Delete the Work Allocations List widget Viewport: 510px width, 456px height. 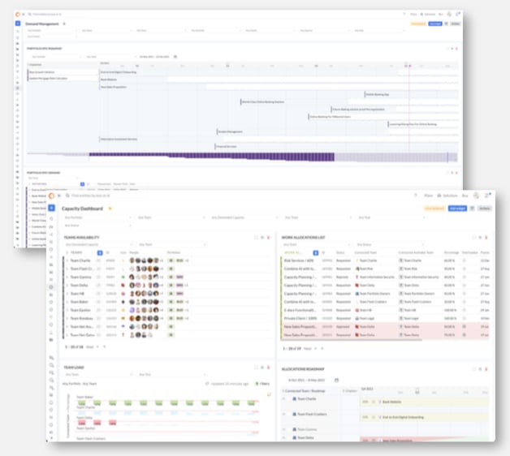point(486,238)
